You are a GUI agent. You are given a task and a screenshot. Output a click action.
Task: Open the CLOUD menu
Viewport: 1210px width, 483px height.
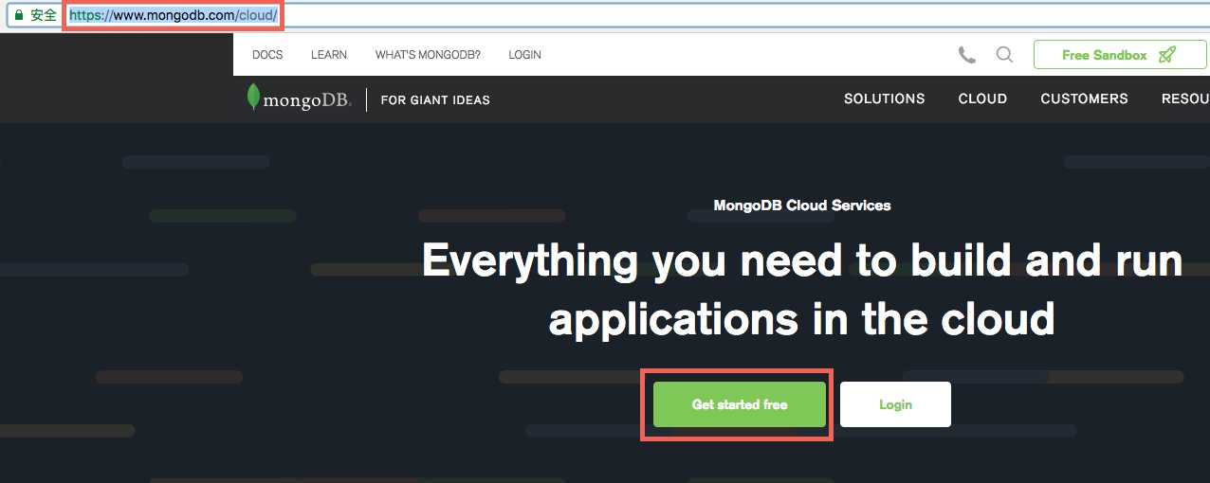(982, 98)
